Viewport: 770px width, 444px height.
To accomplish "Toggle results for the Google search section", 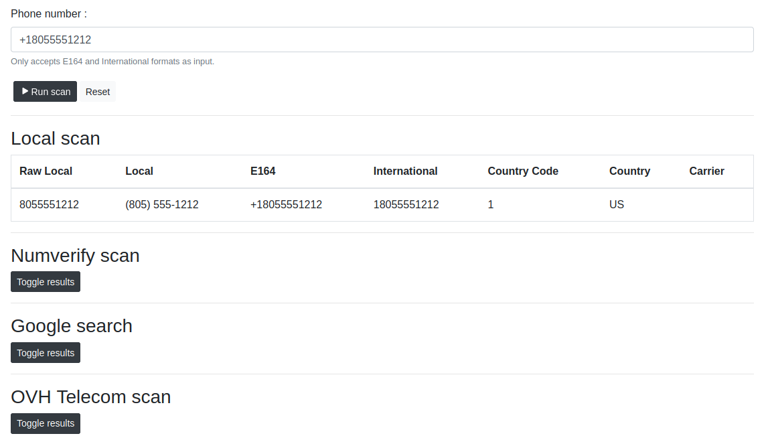I will coord(45,352).
